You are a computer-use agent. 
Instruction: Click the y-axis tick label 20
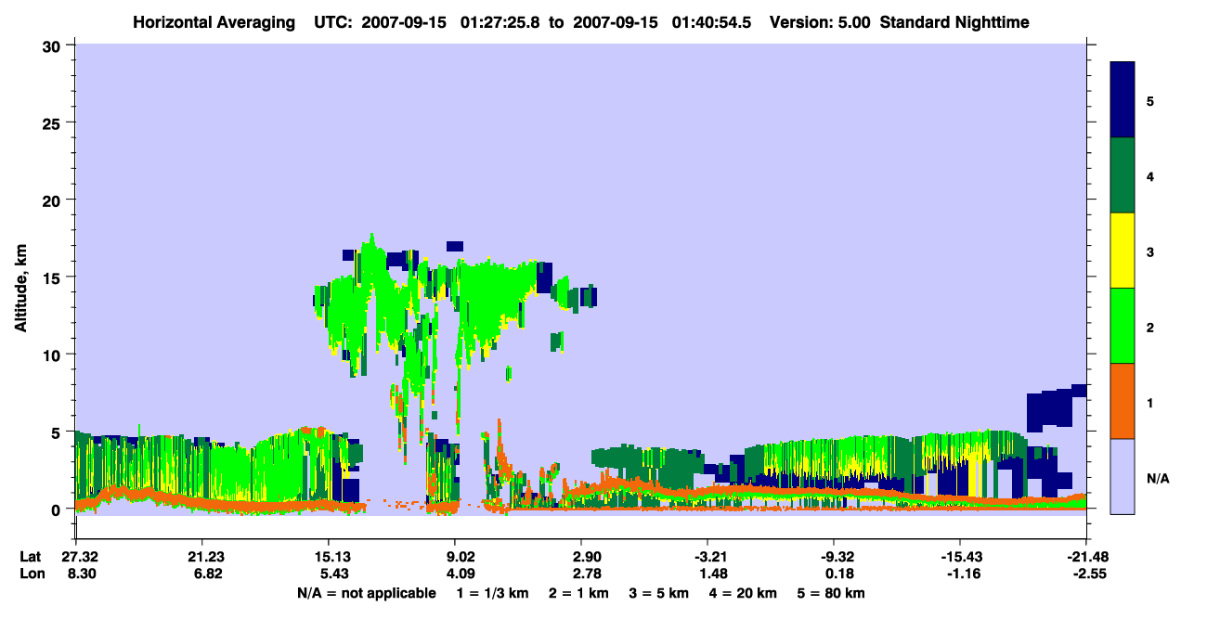[52, 200]
